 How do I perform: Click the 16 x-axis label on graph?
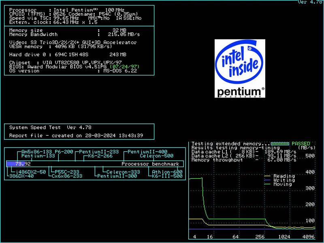pyautogui.click(x=210, y=237)
